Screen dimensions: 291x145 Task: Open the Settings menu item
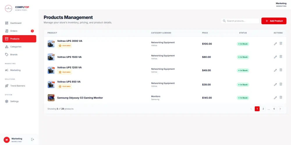tap(19, 101)
